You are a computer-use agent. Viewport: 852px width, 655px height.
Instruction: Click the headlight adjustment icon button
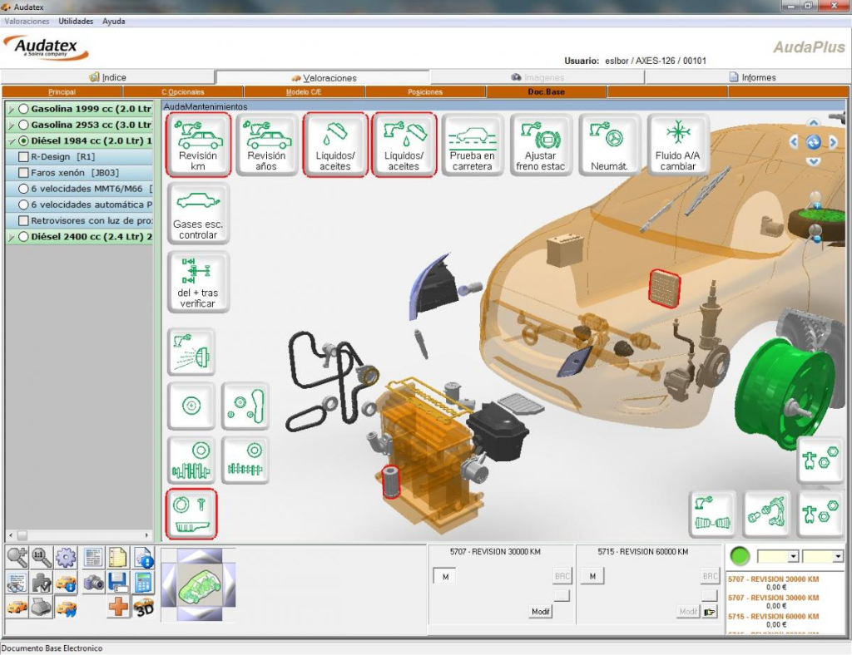(x=191, y=352)
